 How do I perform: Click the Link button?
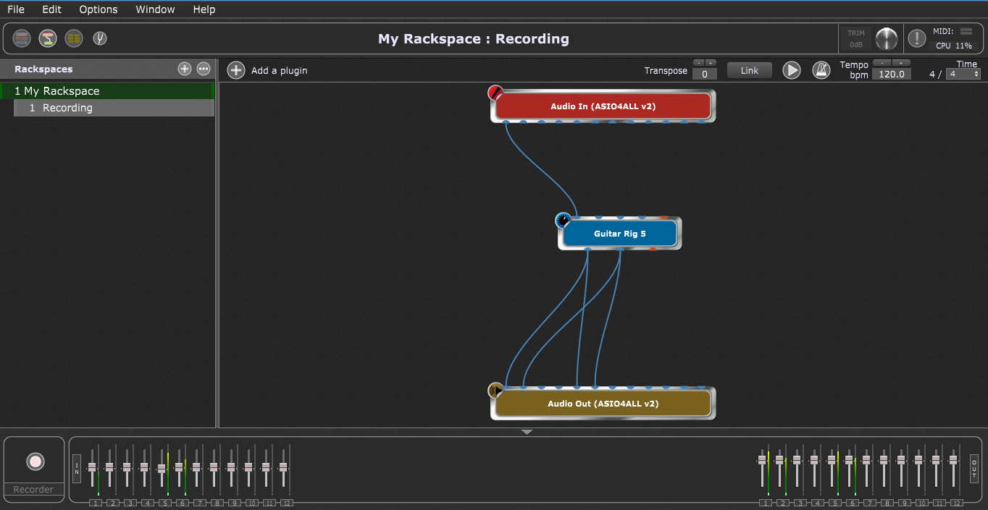(750, 70)
